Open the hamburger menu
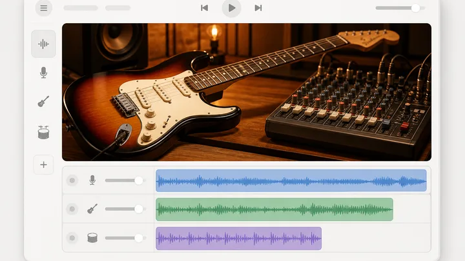The image size is (465, 261). pyautogui.click(x=44, y=8)
